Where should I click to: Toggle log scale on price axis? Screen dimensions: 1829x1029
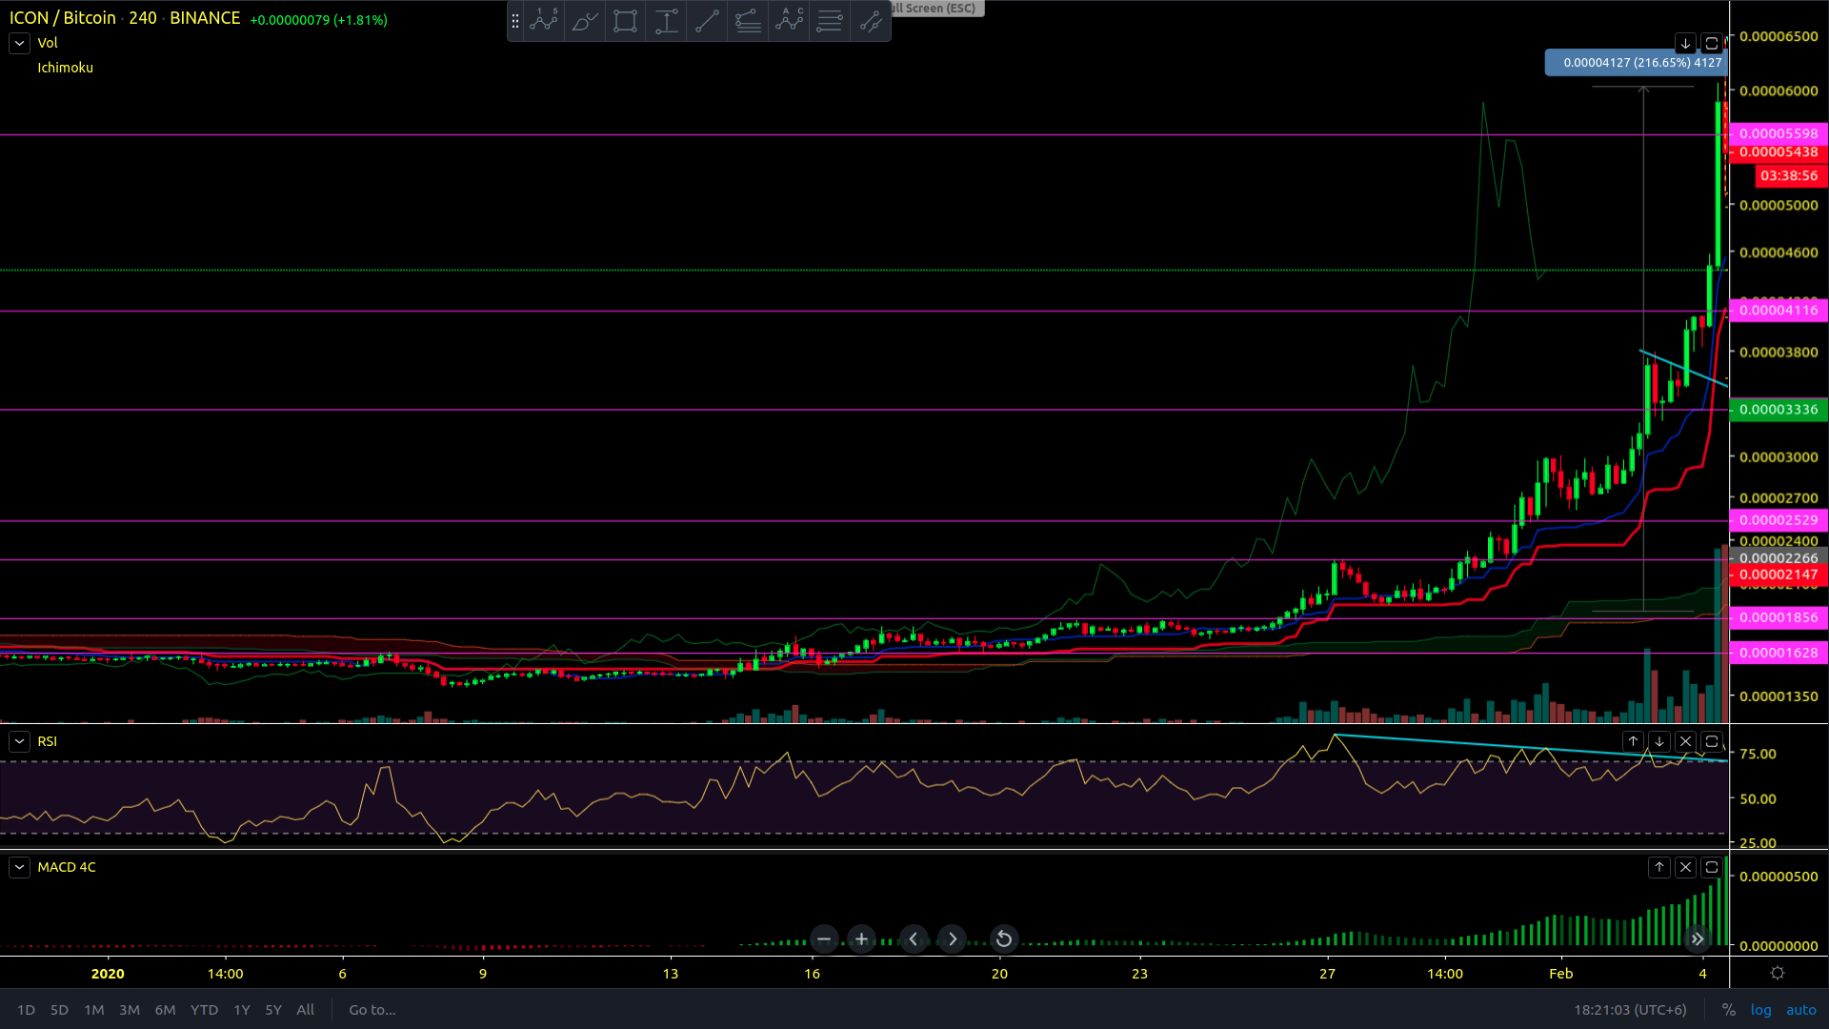coord(1760,1010)
